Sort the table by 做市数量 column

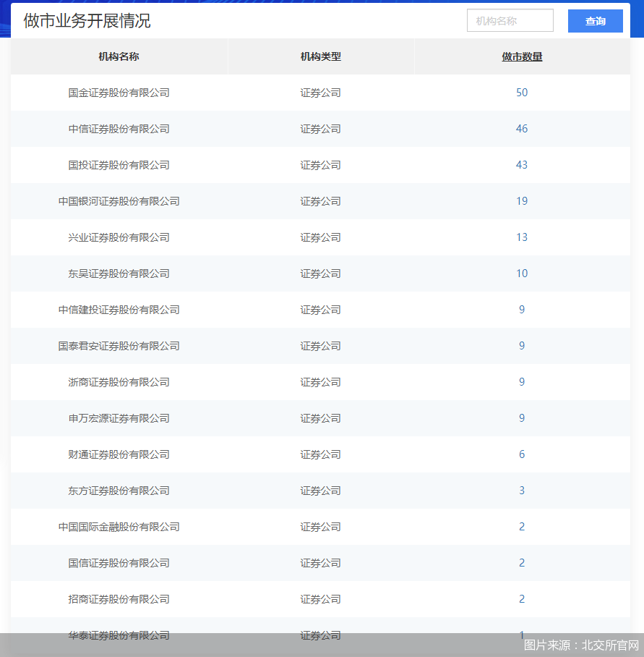pyautogui.click(x=521, y=56)
